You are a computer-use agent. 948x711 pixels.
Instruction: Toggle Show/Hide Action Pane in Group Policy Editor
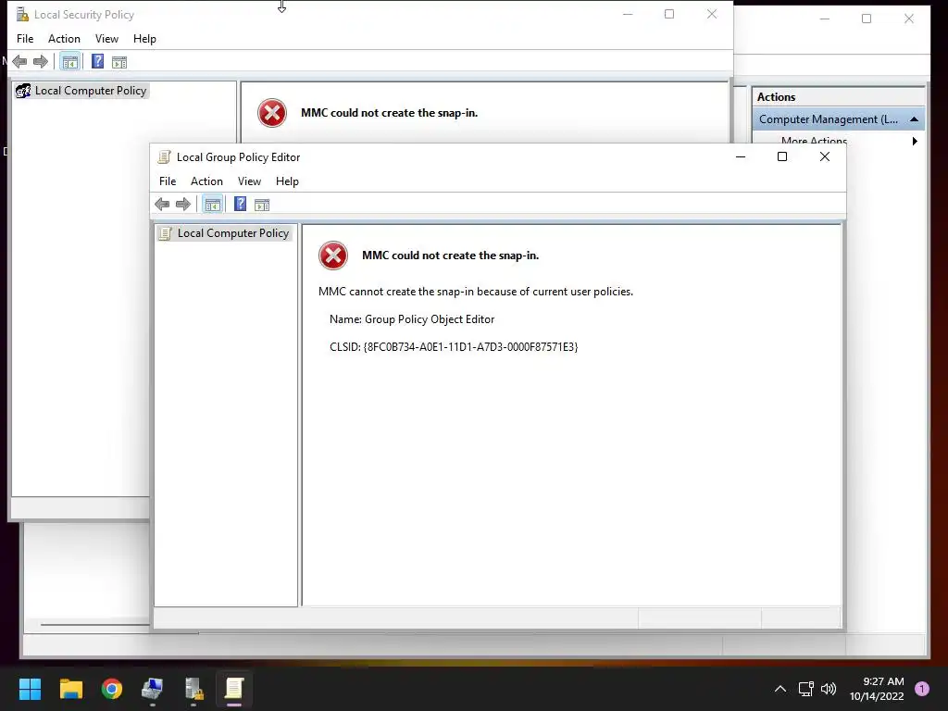(262, 205)
